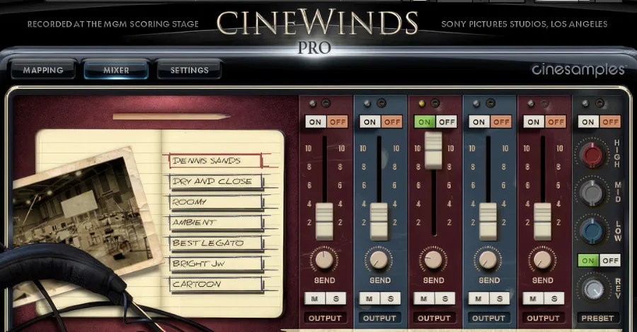637x332 pixels.
Task: Switch to the MAPPING tab
Action: [x=43, y=70]
